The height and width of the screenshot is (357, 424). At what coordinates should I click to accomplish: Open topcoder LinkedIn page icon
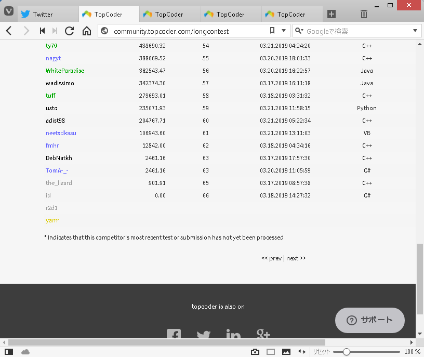pyautogui.click(x=233, y=334)
